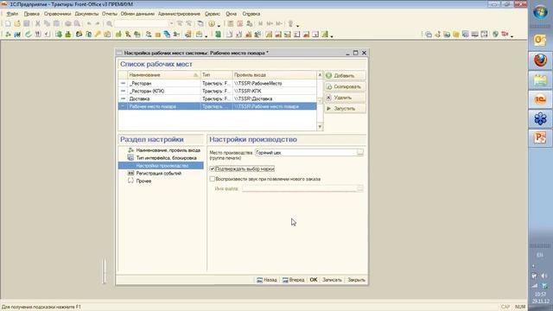Click the red camera icon in right toolbar

pos(505,35)
